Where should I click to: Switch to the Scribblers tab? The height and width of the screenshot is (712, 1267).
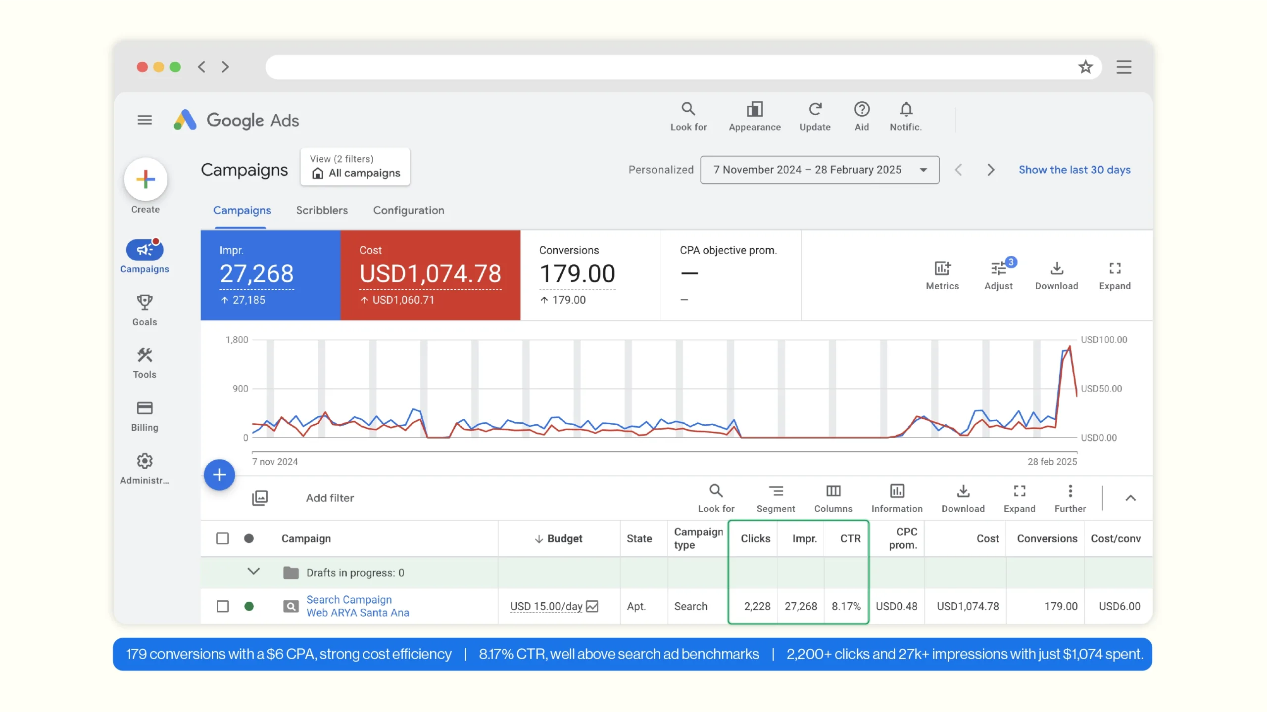click(x=322, y=211)
